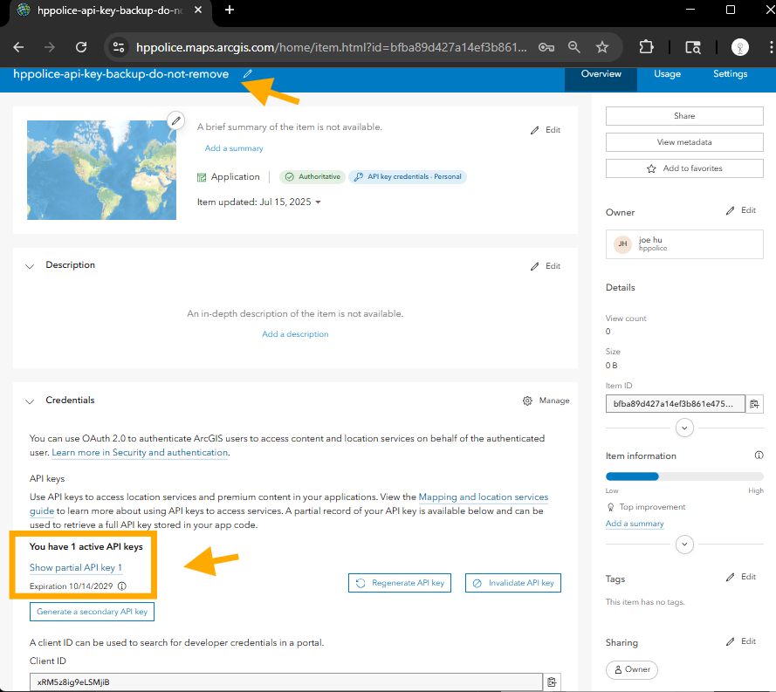Click the Item information progress bar
The image size is (776, 692).
point(684,476)
